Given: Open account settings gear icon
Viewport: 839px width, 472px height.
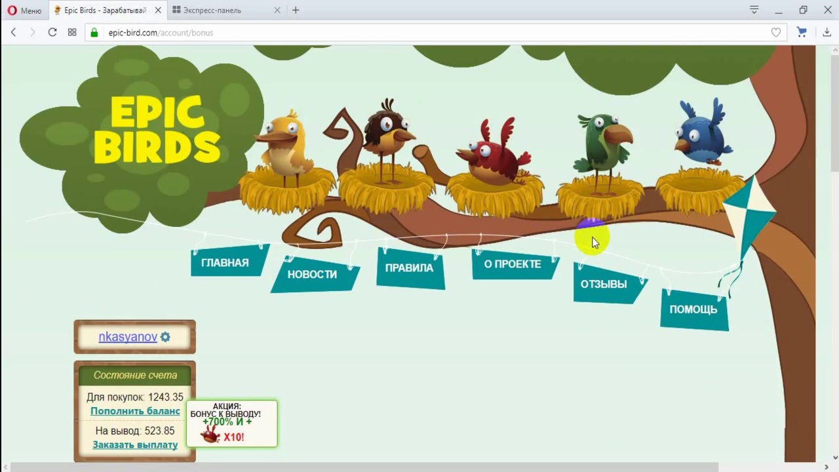Looking at the screenshot, I should pyautogui.click(x=165, y=336).
